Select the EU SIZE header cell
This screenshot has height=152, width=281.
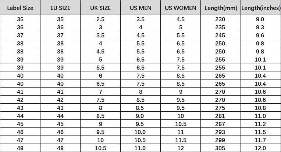[60, 8]
